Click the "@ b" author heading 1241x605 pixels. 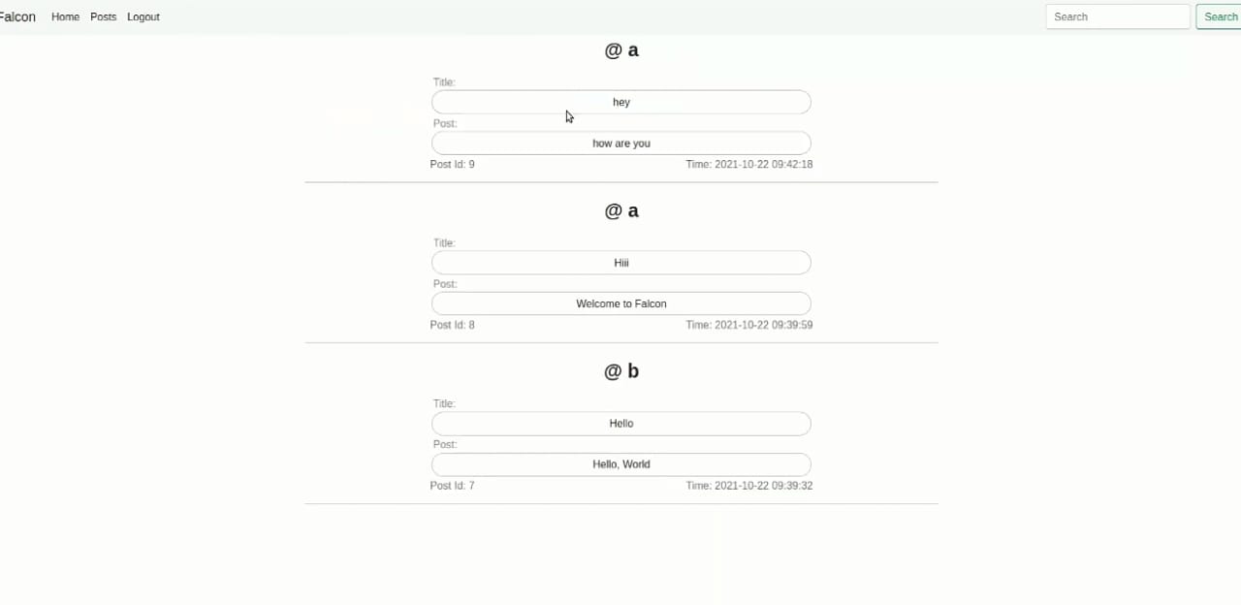point(621,371)
